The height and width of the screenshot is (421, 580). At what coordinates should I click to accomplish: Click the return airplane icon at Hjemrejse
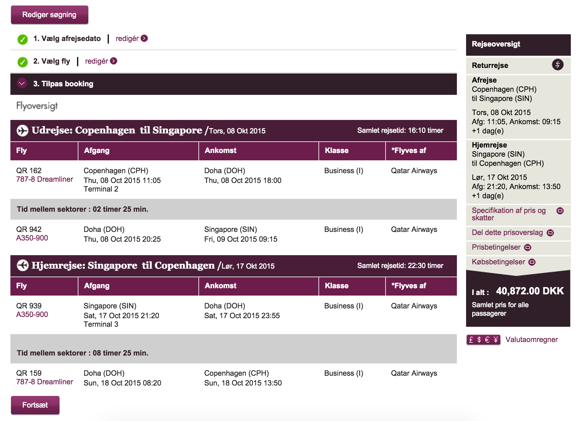(22, 266)
